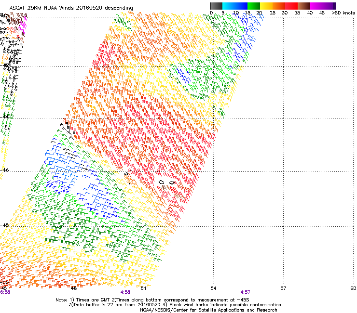Click the gray 0-5 knots legend segment
Screen dimensions: 357x313
click(x=216, y=6)
